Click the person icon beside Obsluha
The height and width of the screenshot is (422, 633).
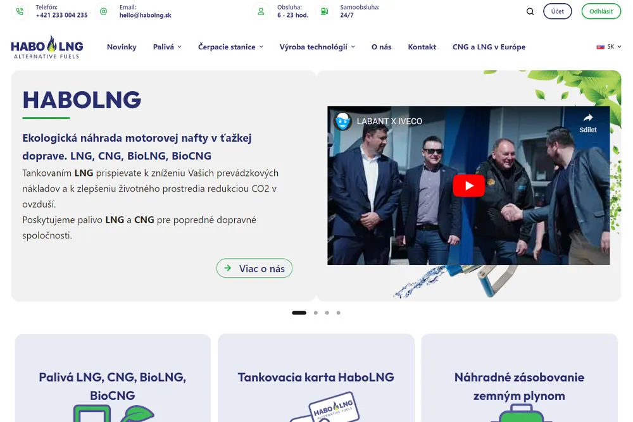(261, 11)
